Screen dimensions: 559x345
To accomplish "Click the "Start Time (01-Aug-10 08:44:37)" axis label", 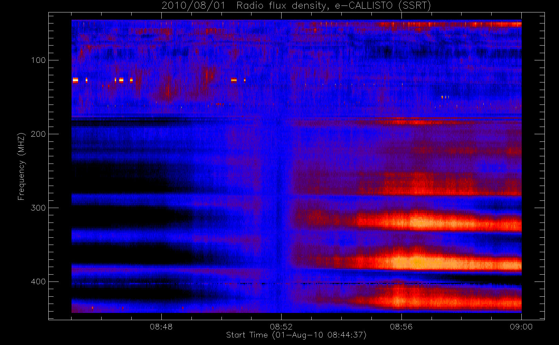I will (296, 335).
